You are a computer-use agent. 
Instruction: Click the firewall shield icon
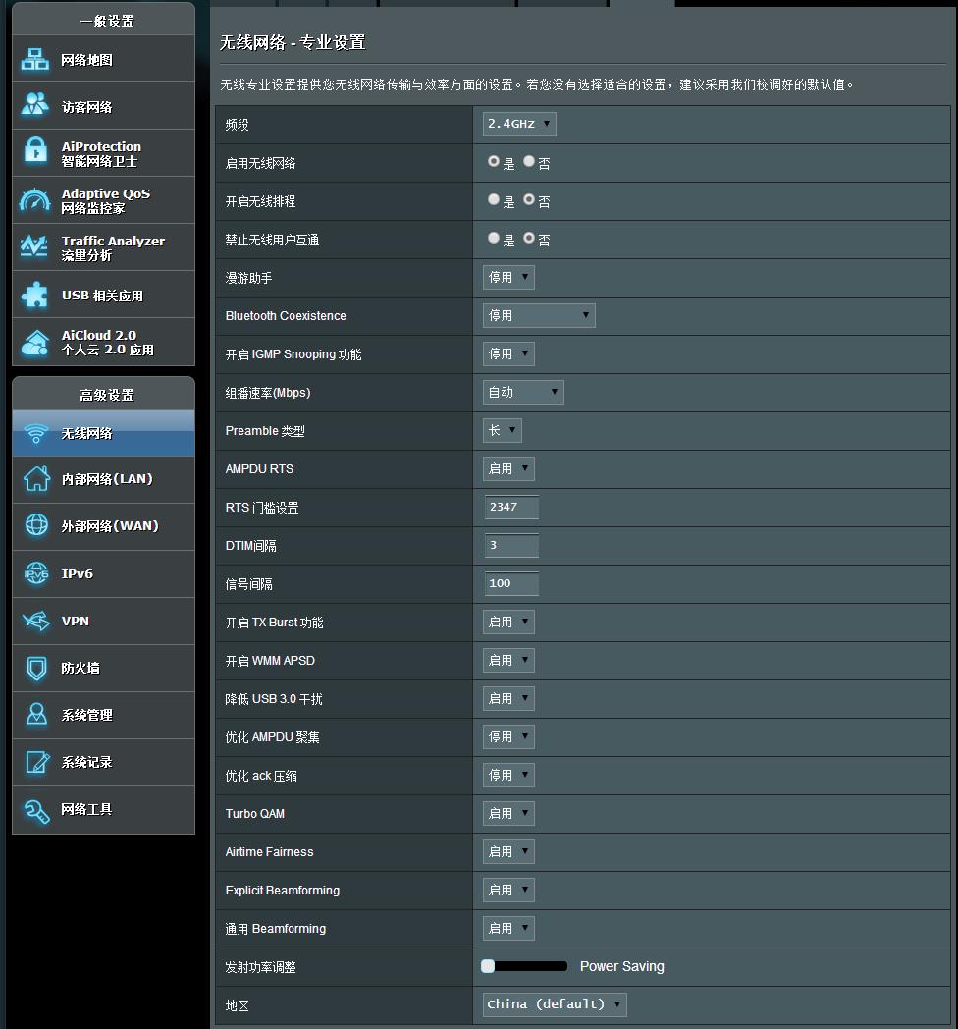pyautogui.click(x=36, y=669)
